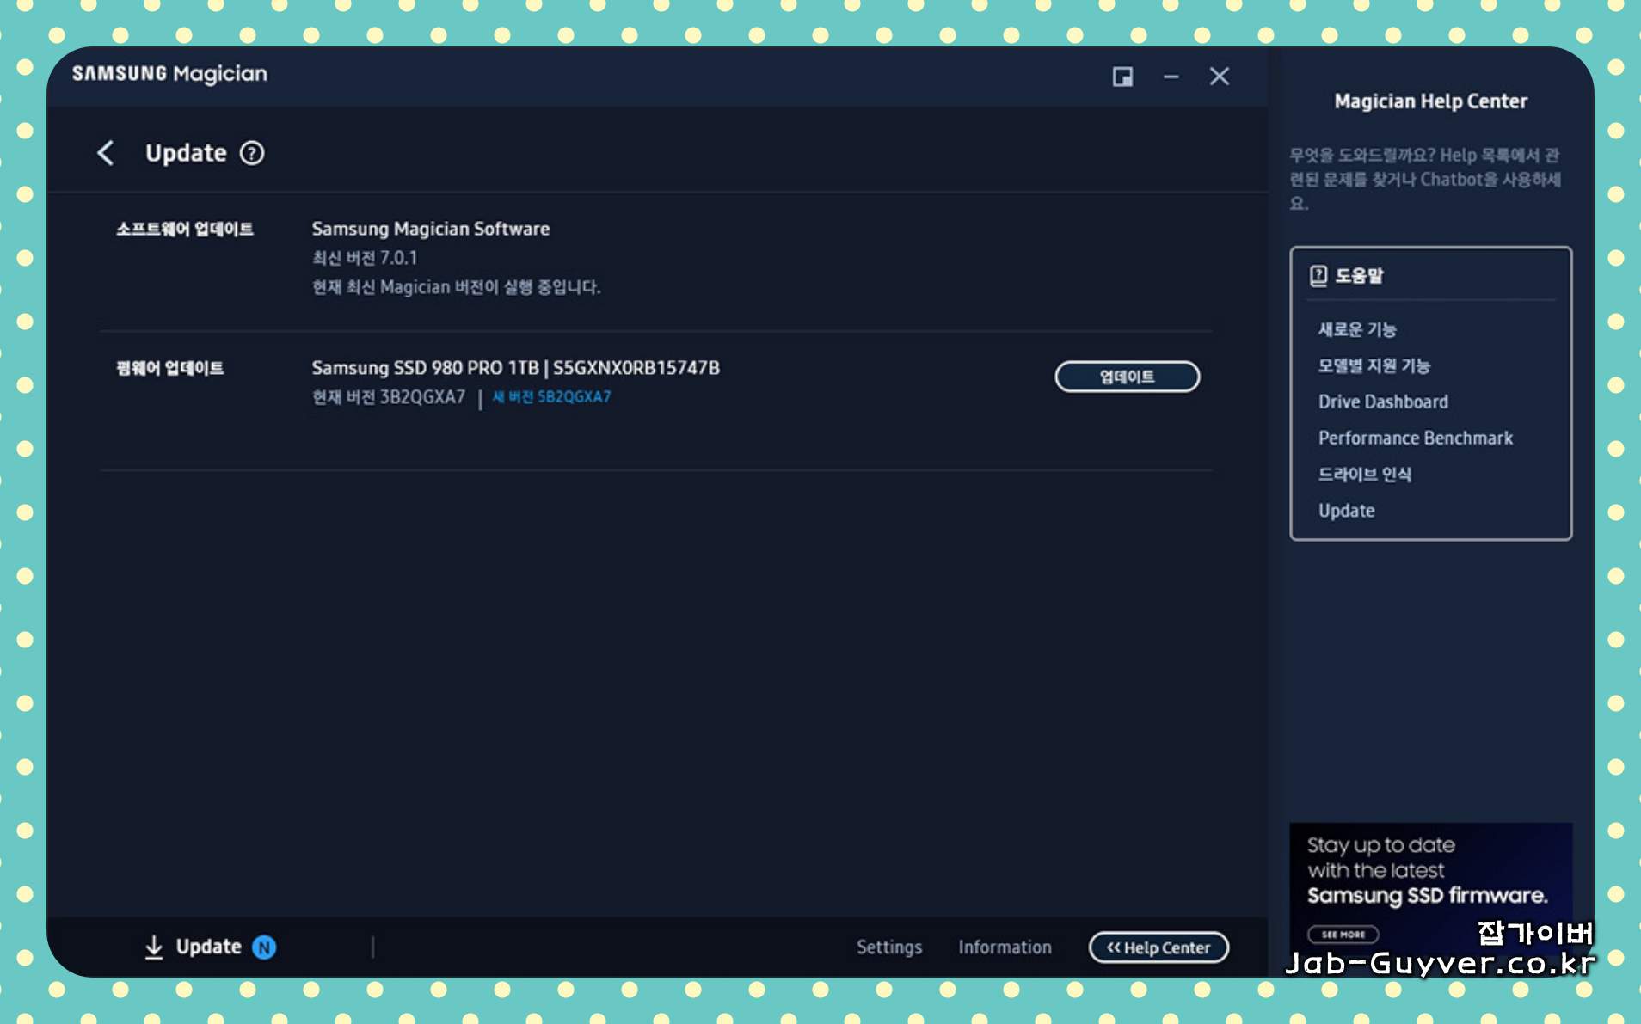
Task: Open the Drive Dashboard help topic
Action: (1383, 402)
